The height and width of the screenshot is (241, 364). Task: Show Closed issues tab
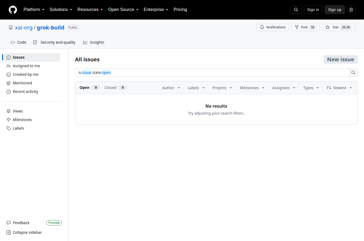coord(116,88)
